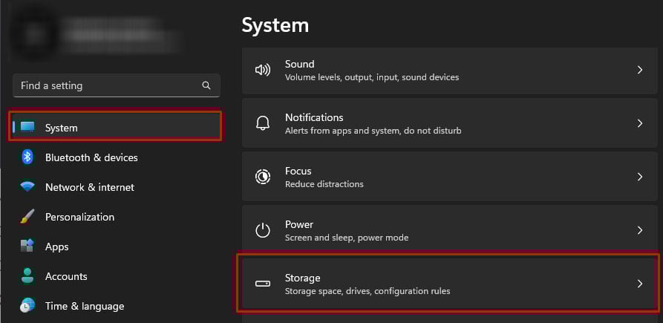Navigate to Time & language

84,306
